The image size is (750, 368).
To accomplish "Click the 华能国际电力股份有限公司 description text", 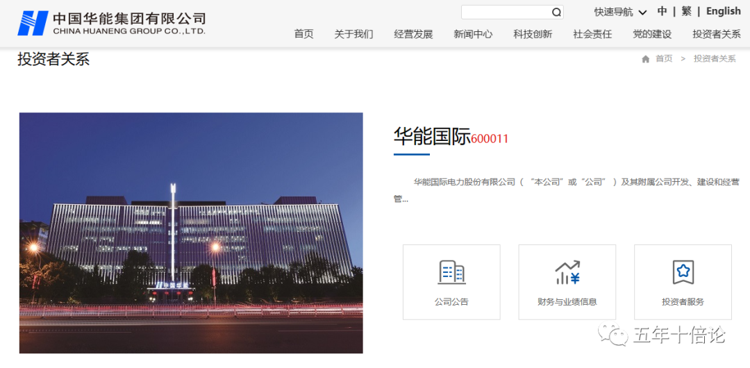I will tap(567, 190).
